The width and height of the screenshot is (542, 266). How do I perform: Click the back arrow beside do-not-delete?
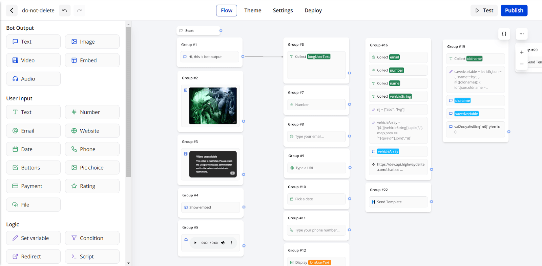tap(12, 10)
